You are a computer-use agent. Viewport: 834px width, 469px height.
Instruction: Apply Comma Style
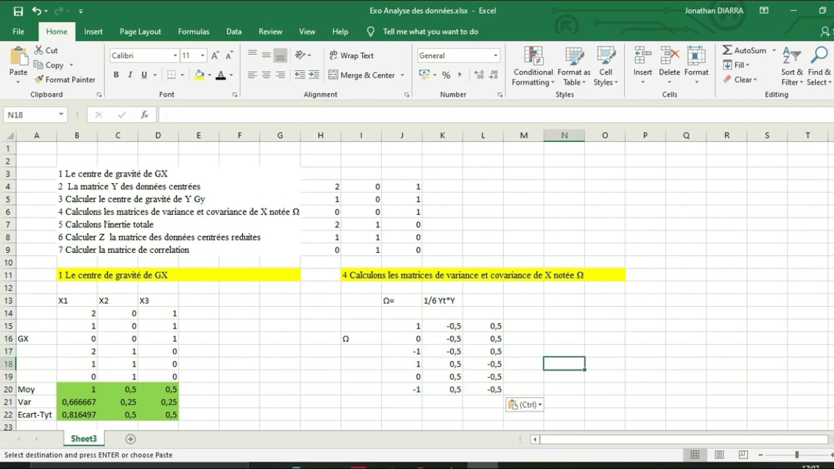pos(460,75)
